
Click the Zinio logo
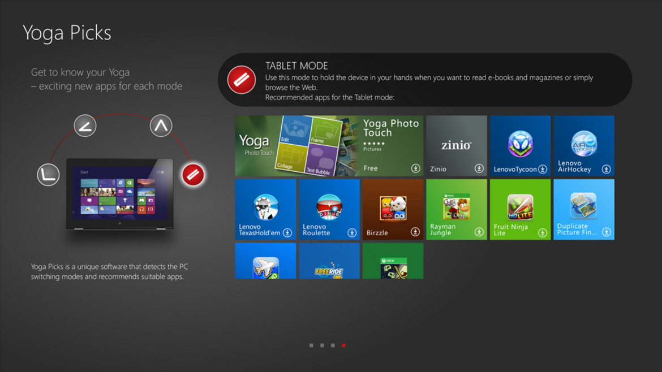coord(457,145)
